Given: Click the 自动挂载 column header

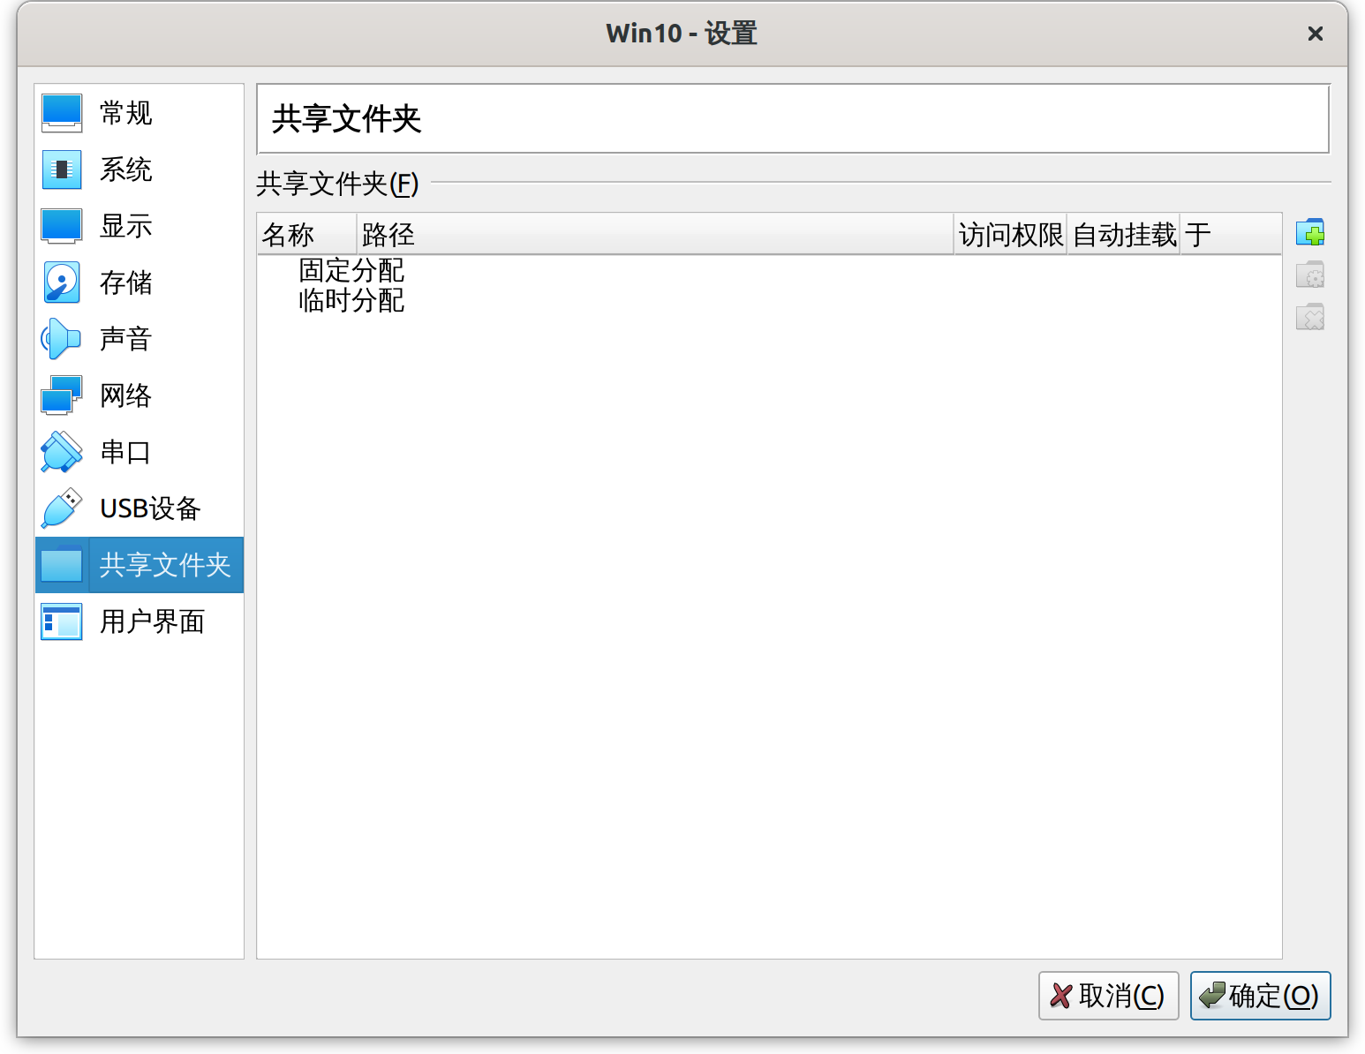Looking at the screenshot, I should pyautogui.click(x=1123, y=233).
